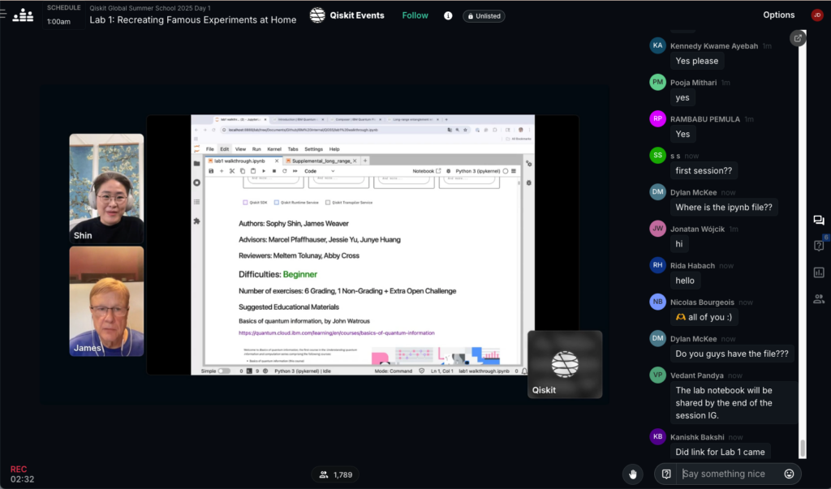Open the View menu in Jupyter
Image resolution: width=831 pixels, height=489 pixels.
pyautogui.click(x=240, y=149)
